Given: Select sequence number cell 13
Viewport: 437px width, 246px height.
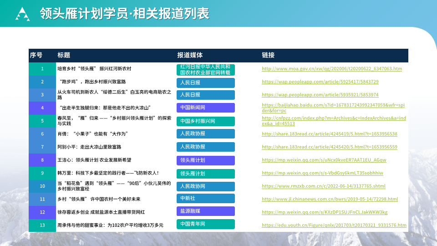Looking at the screenshot, I should click(x=42, y=225).
